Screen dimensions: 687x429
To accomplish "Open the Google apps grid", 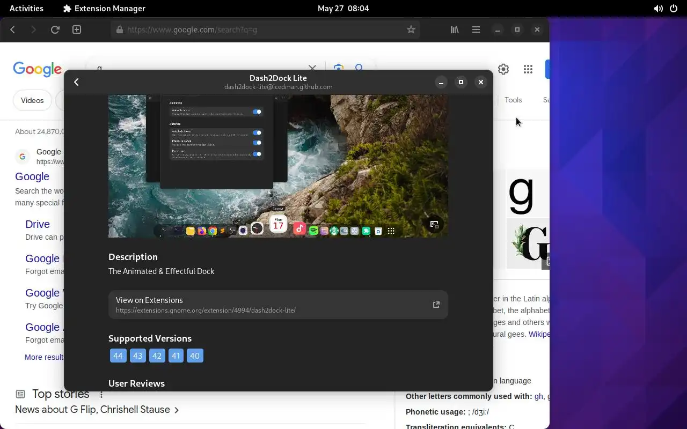I will 528,69.
